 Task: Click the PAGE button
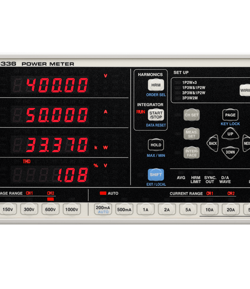point(230,115)
